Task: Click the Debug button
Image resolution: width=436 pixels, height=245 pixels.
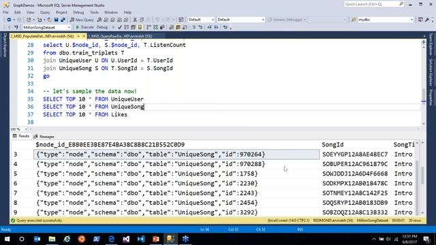Action: click(102, 27)
